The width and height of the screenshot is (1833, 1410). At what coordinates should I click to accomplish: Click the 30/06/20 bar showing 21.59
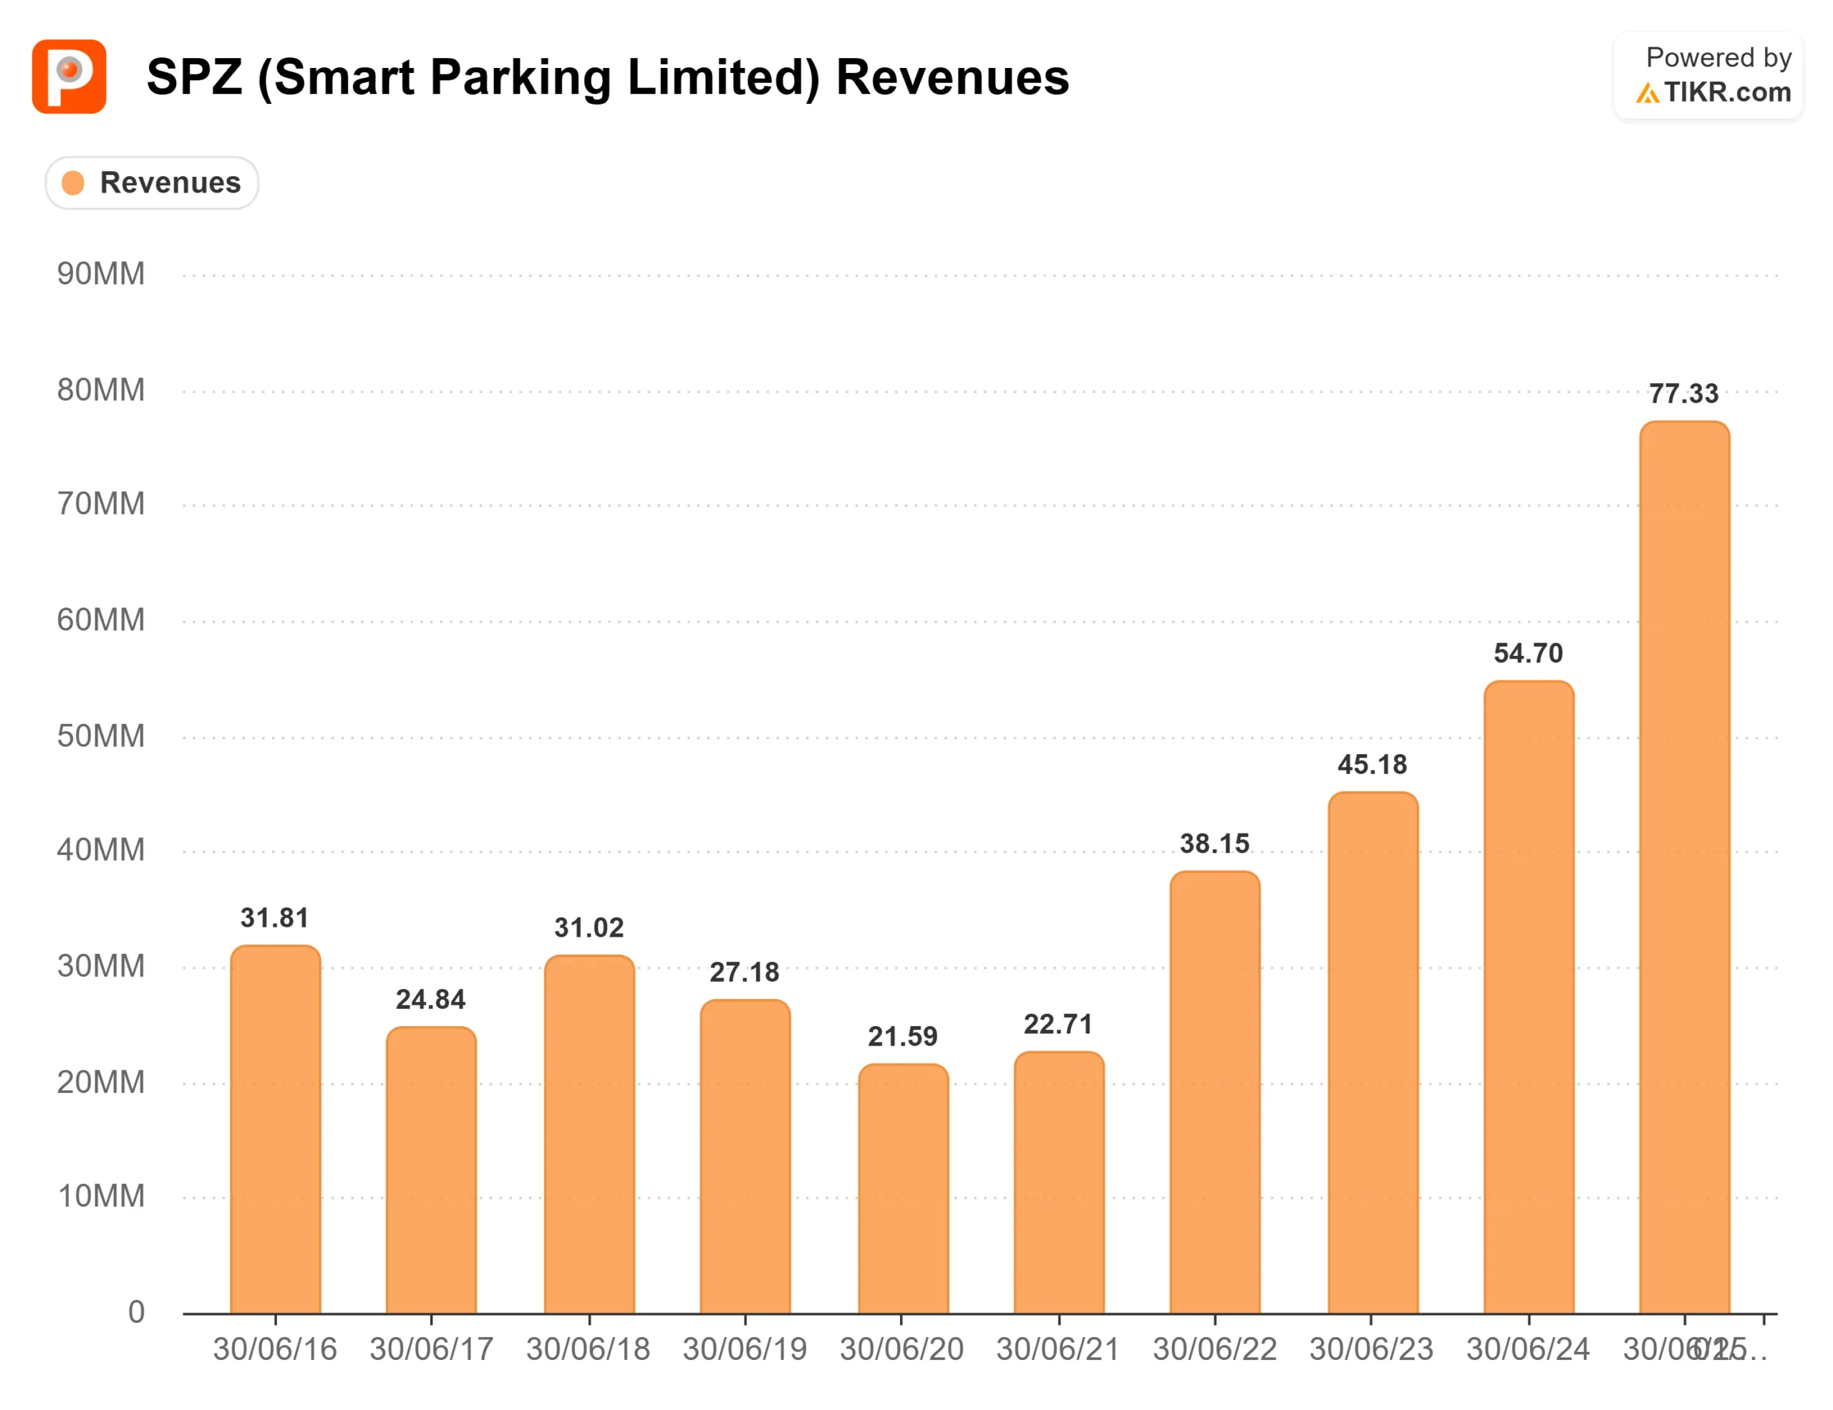coord(903,1189)
